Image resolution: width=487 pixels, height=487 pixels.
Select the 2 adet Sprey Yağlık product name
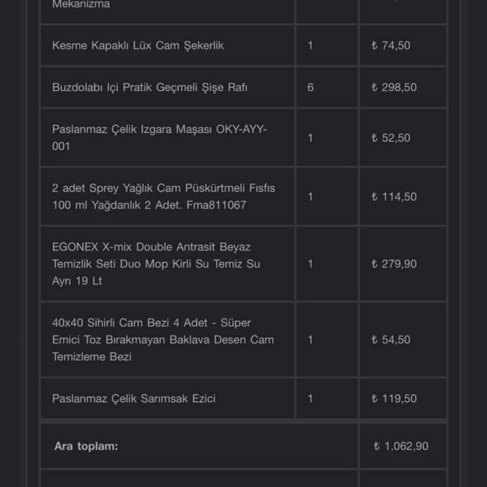[164, 197]
